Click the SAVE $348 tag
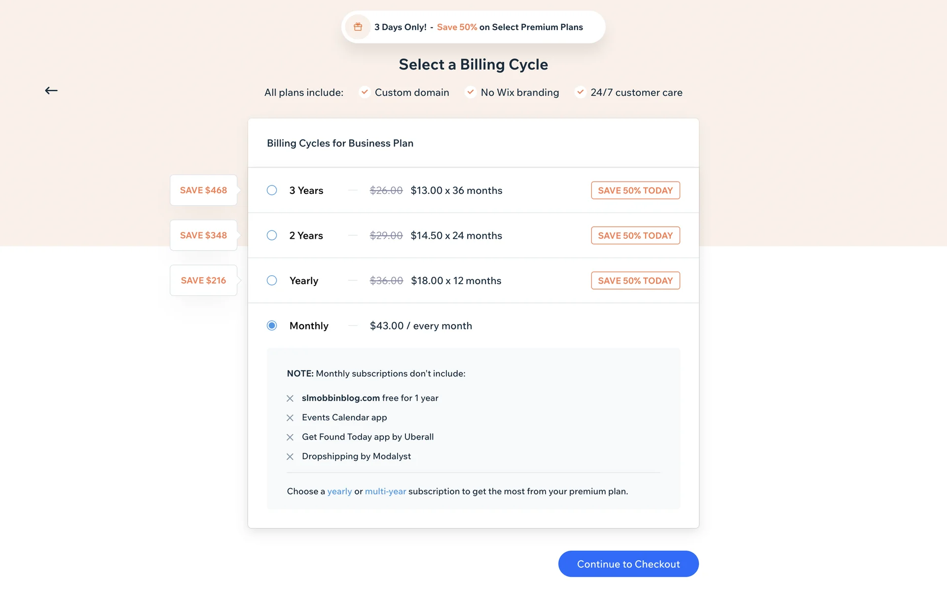The width and height of the screenshot is (947, 592). pos(203,235)
